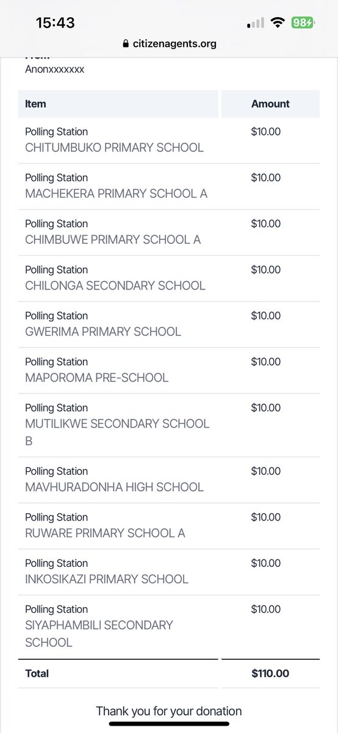The width and height of the screenshot is (338, 733).
Task: Tap the $110.00 total amount
Action: (x=270, y=674)
